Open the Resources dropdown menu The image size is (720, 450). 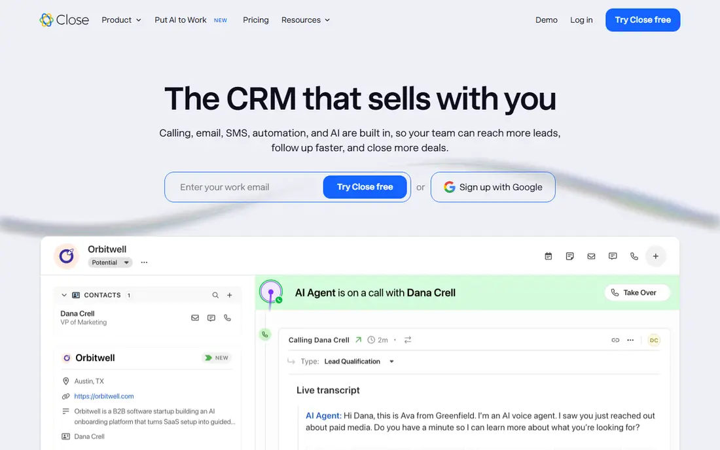click(306, 20)
